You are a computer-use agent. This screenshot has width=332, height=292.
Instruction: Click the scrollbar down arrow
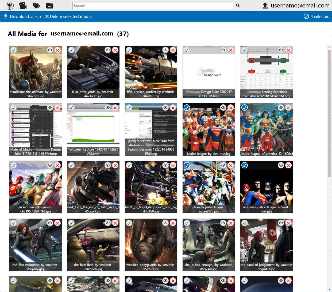pos(329,290)
